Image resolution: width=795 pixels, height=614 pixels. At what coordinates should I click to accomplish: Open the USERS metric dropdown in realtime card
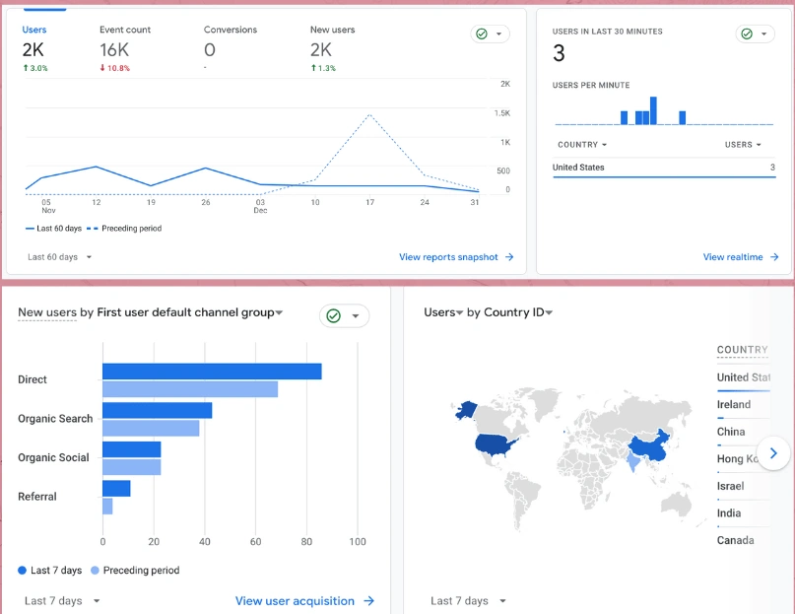tap(743, 145)
